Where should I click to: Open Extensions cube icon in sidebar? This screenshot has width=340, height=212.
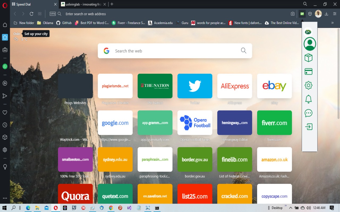click(x=5, y=137)
